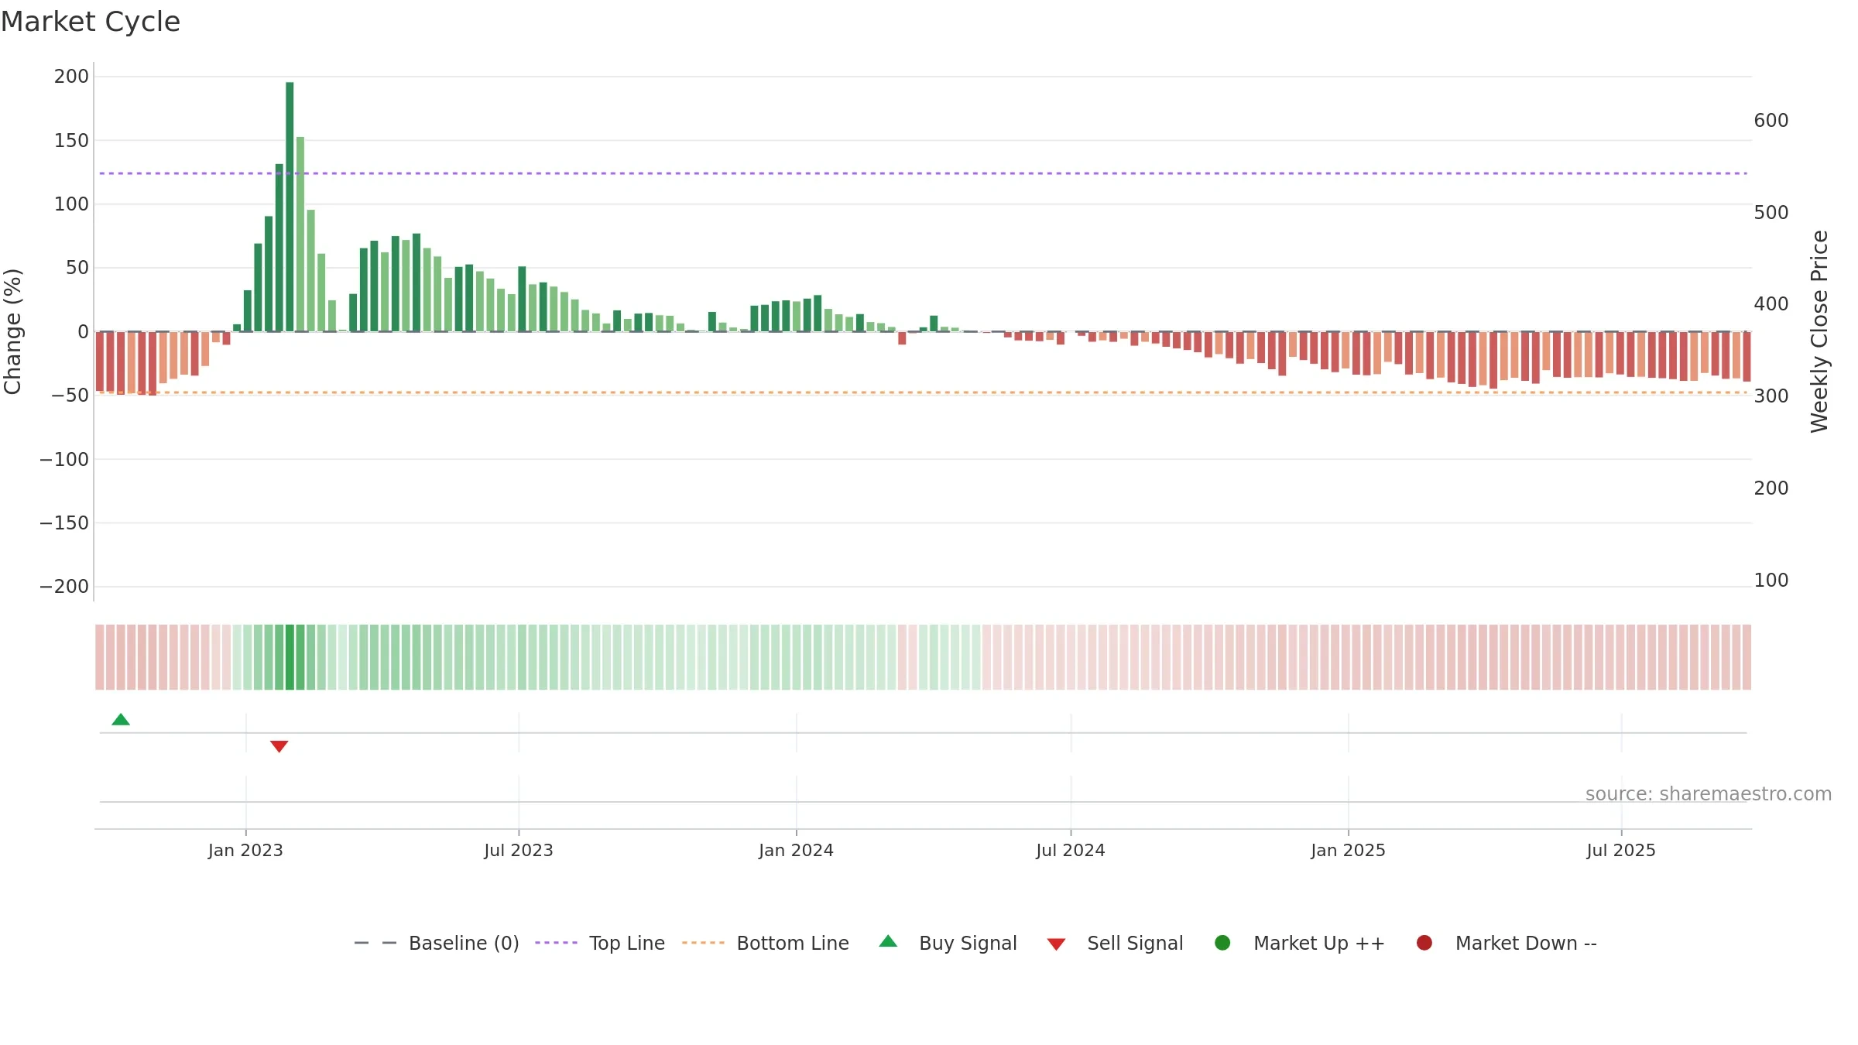
Task: Toggle the Bottom Line legend entry
Action: (x=766, y=943)
